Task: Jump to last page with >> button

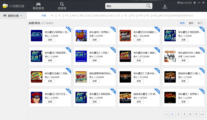Action: click(x=202, y=114)
